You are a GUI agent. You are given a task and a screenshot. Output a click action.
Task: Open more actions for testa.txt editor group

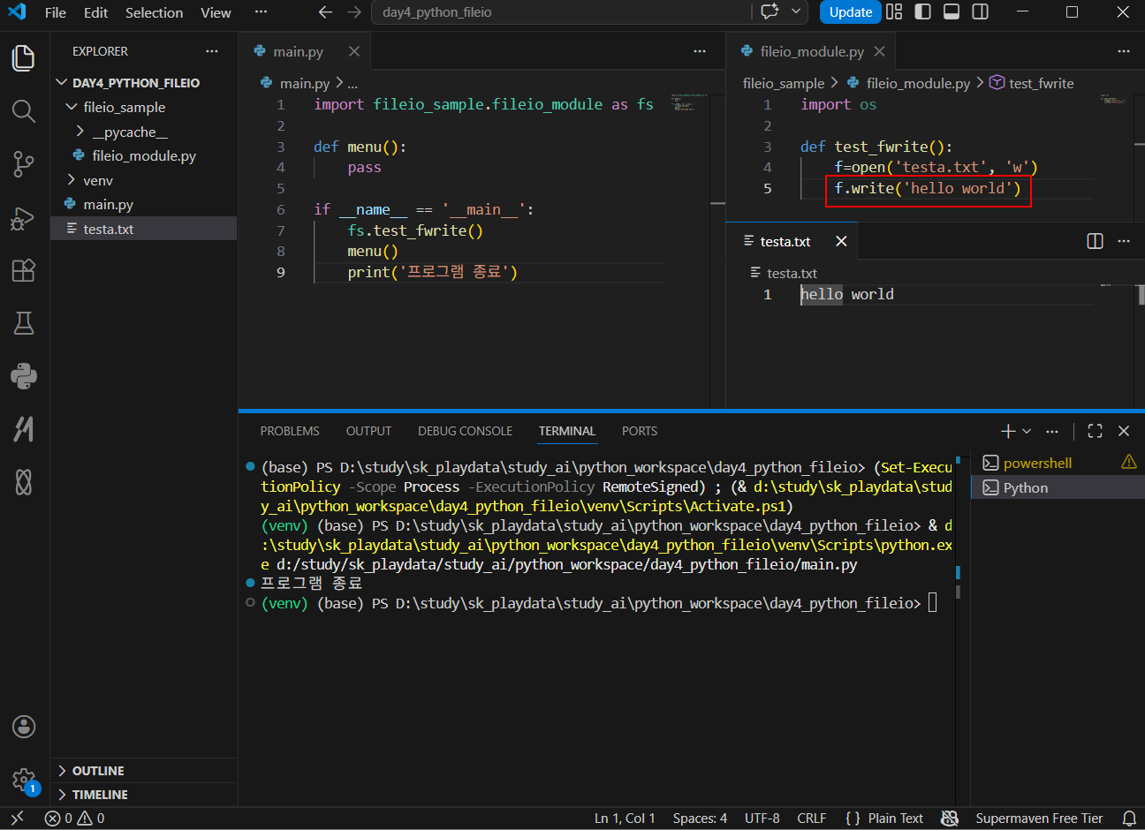[x=1124, y=241]
